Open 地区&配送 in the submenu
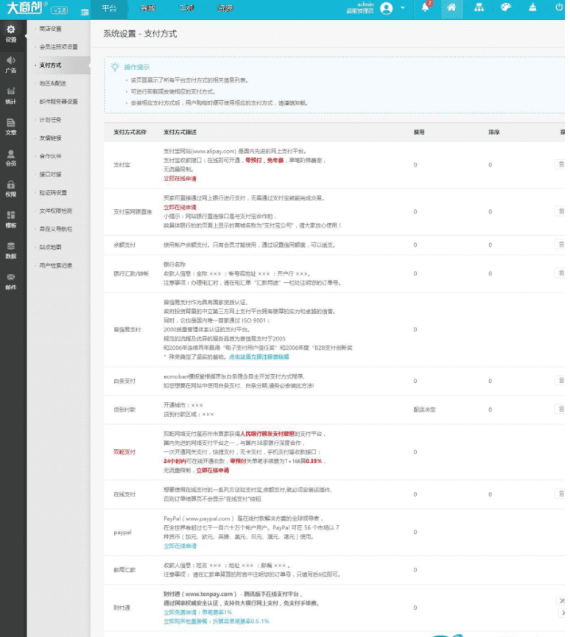The height and width of the screenshot is (637, 570). coord(52,83)
